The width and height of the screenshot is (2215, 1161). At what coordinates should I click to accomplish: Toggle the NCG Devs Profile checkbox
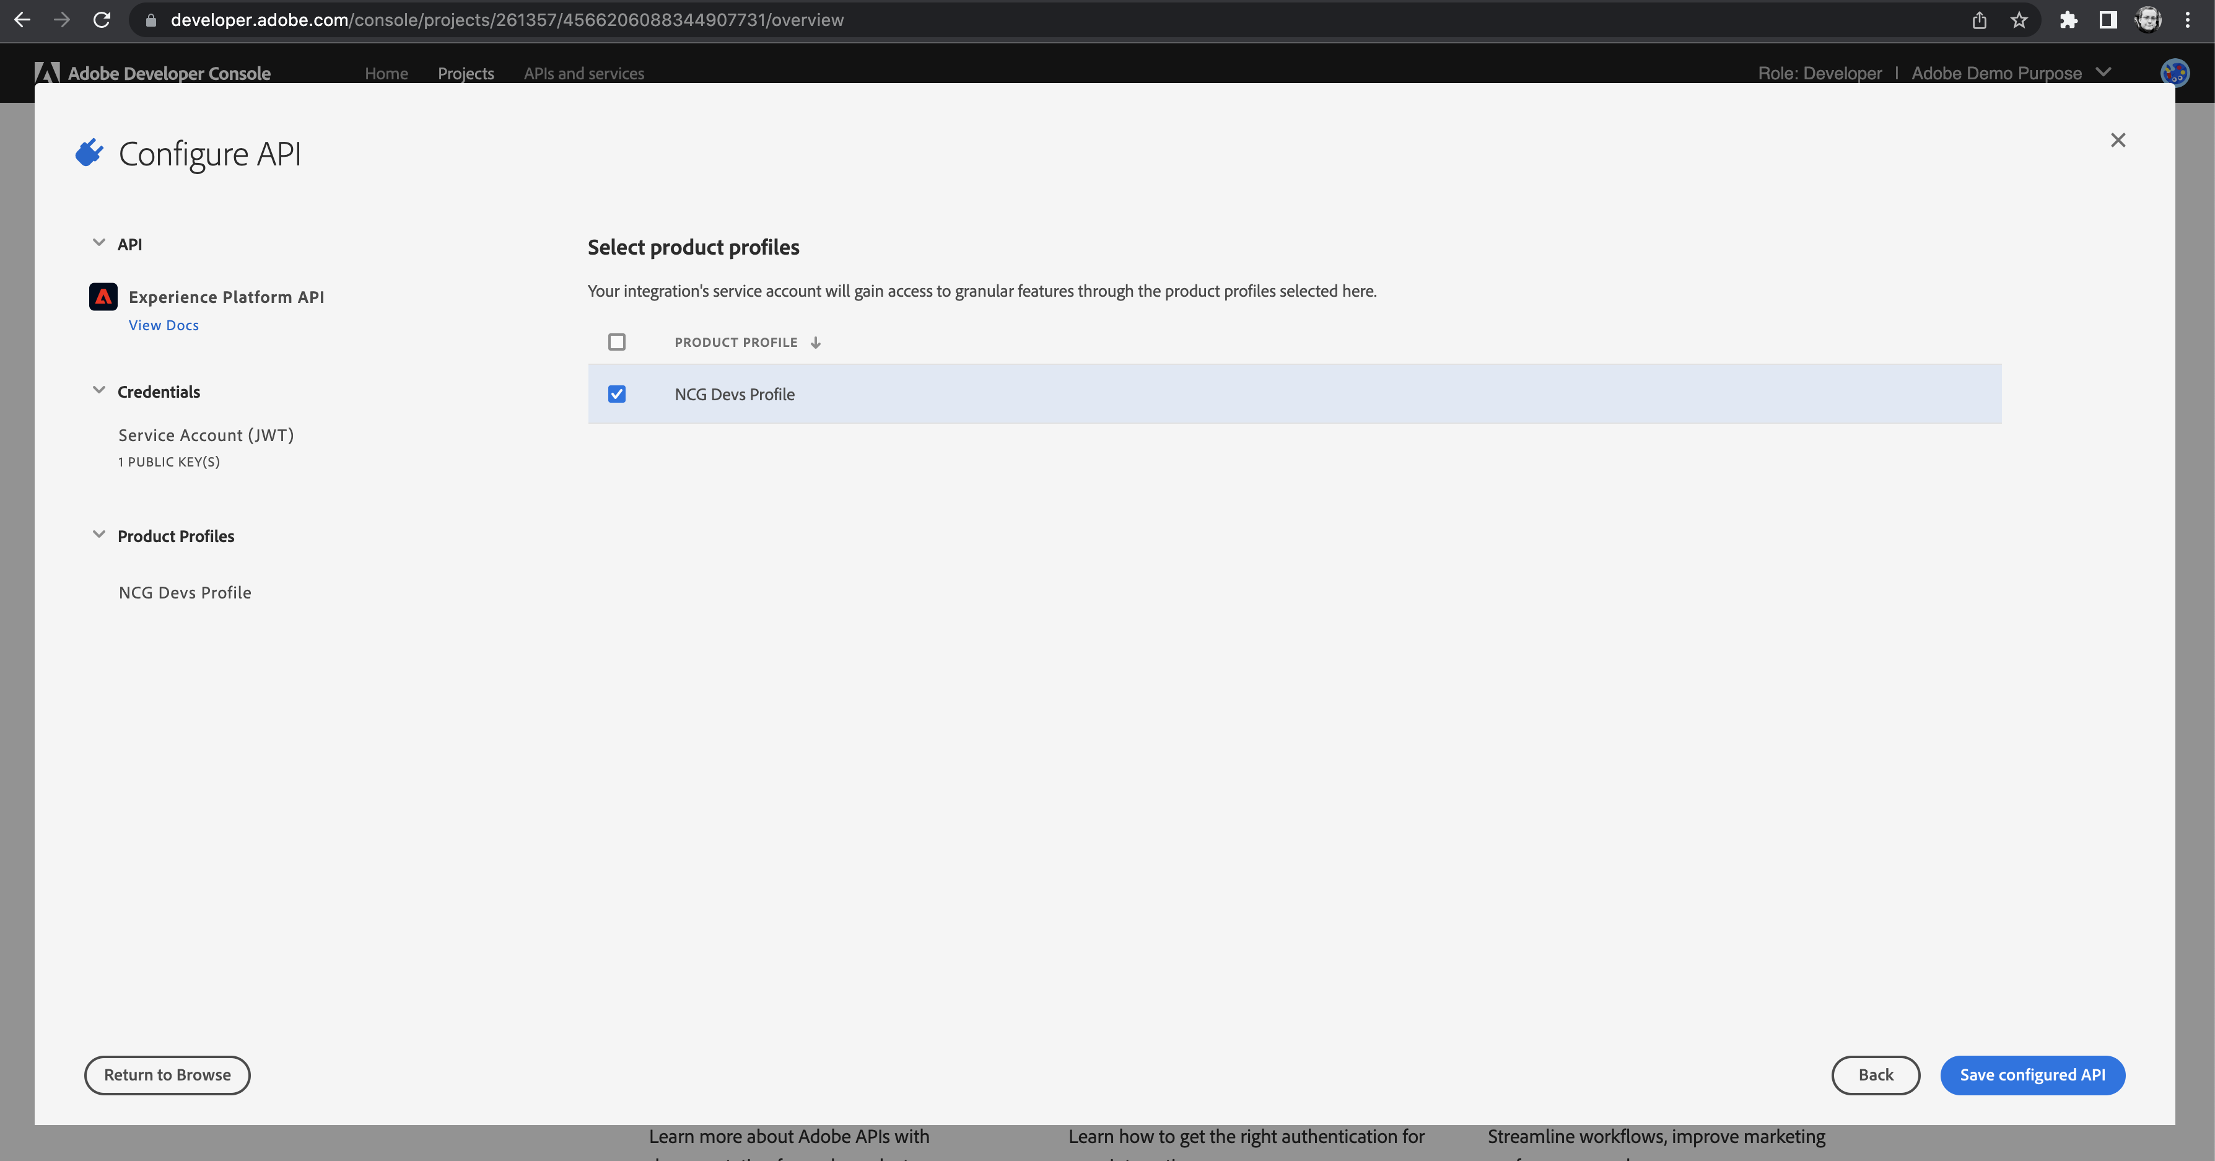click(x=617, y=393)
